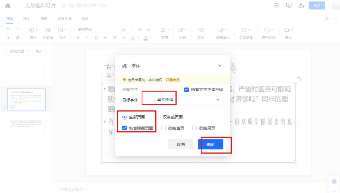Expand the font color dropdown arrow

[151, 38]
